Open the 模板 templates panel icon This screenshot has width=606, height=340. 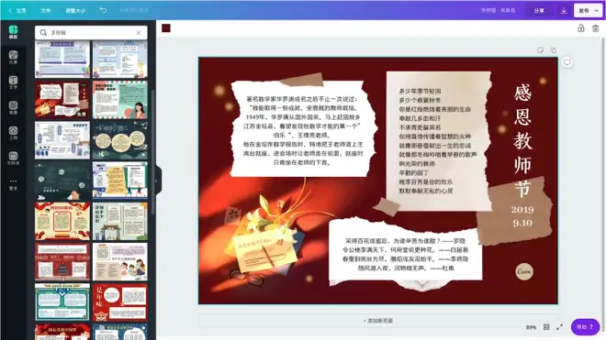[13, 32]
